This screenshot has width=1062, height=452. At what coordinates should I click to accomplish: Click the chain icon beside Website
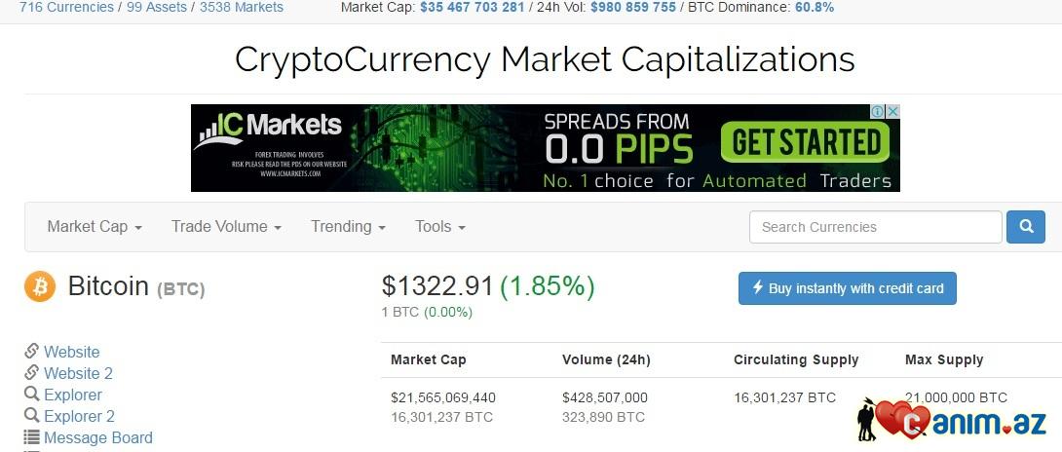(32, 352)
